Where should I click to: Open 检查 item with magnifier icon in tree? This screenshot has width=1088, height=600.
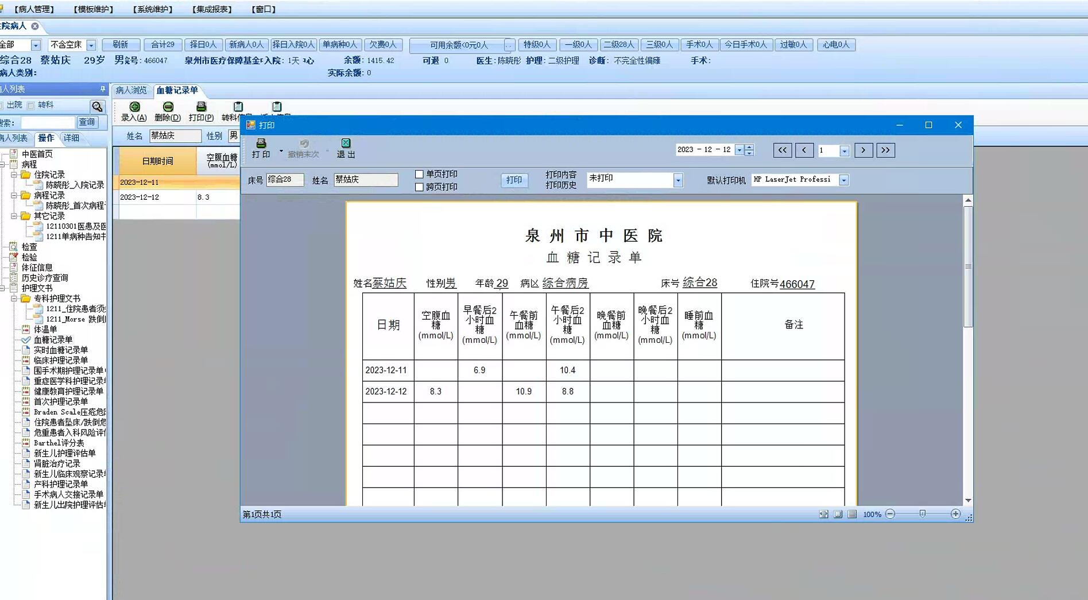(29, 247)
